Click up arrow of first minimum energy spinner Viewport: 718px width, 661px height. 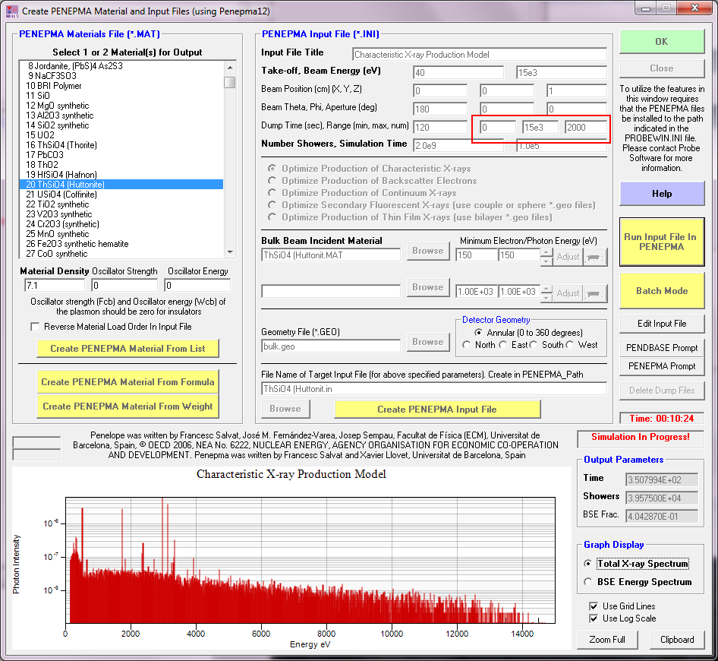546,252
